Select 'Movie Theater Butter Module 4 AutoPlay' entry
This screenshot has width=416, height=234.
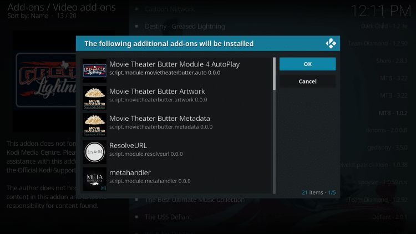176,70
